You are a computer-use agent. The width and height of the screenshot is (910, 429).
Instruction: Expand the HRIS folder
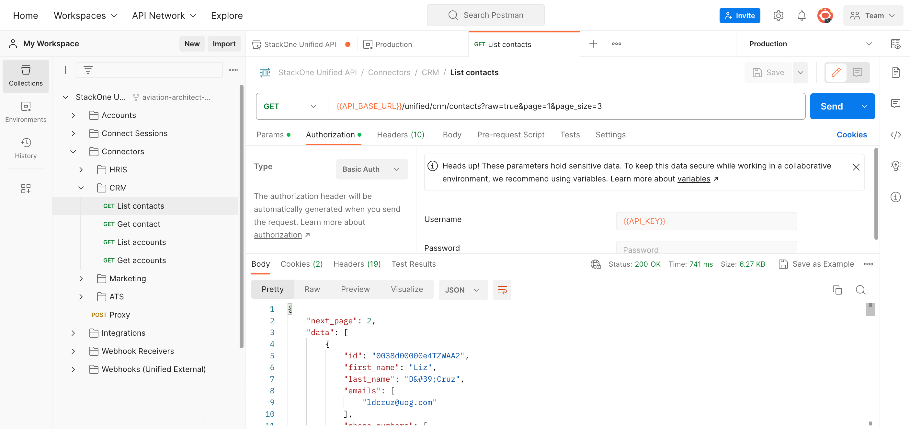click(x=81, y=169)
